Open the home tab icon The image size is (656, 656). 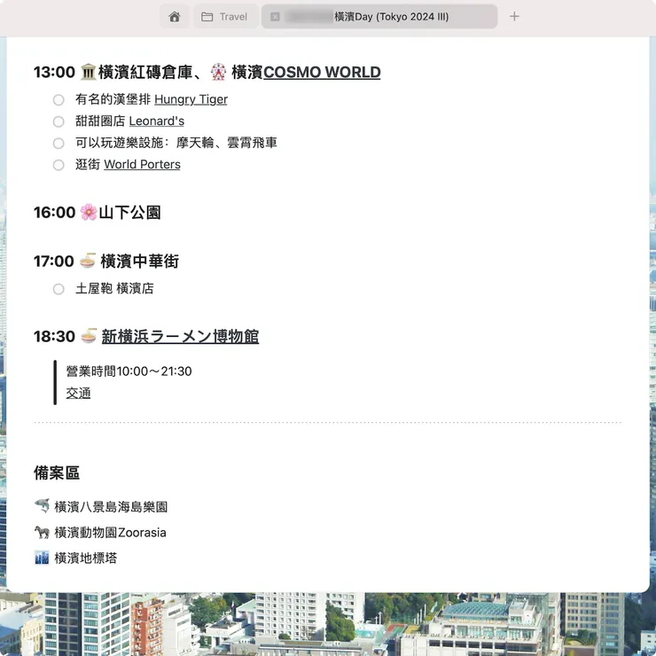(175, 17)
